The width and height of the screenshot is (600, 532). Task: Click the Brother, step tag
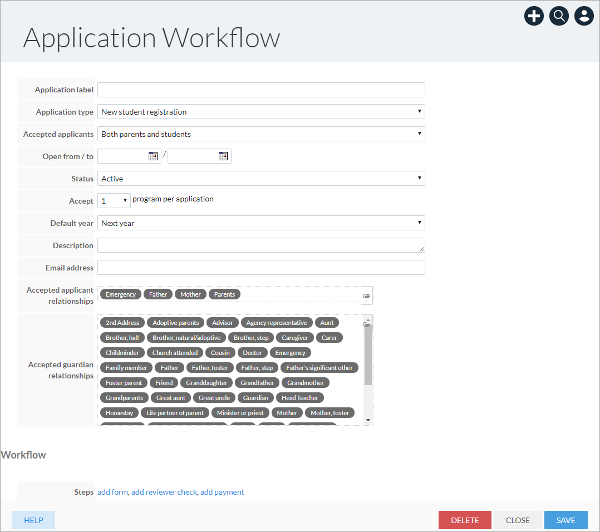251,337
